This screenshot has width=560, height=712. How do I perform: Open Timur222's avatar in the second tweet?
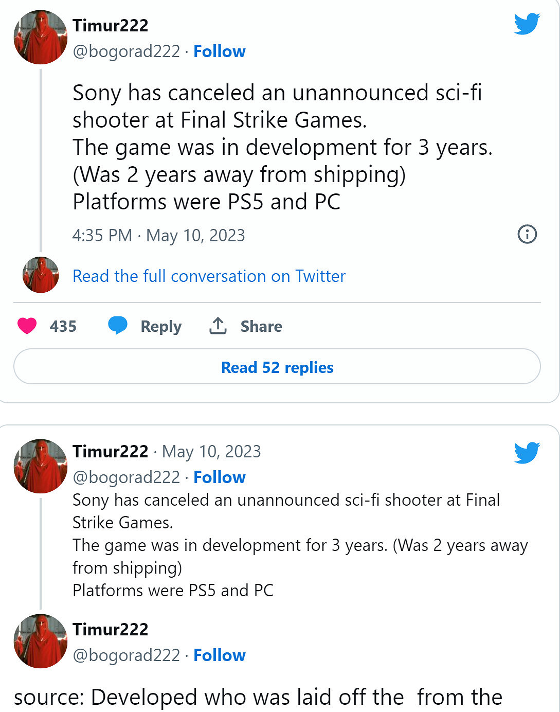coord(40,464)
